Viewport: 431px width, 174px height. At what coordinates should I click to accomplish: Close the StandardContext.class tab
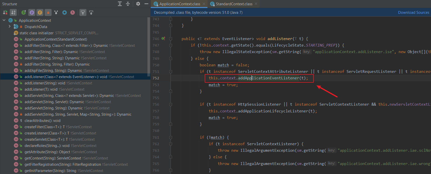[256, 4]
